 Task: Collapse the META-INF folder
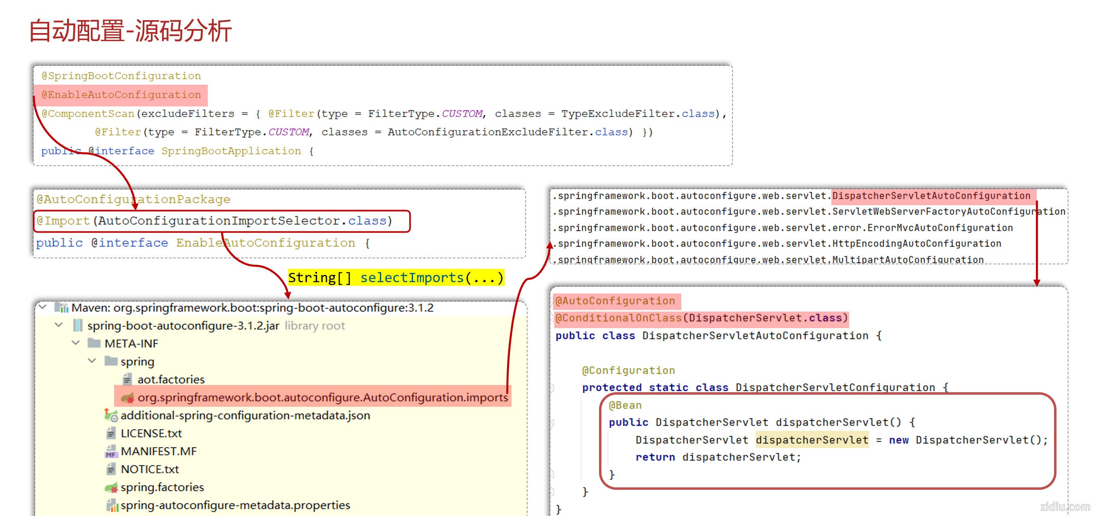click(75, 343)
